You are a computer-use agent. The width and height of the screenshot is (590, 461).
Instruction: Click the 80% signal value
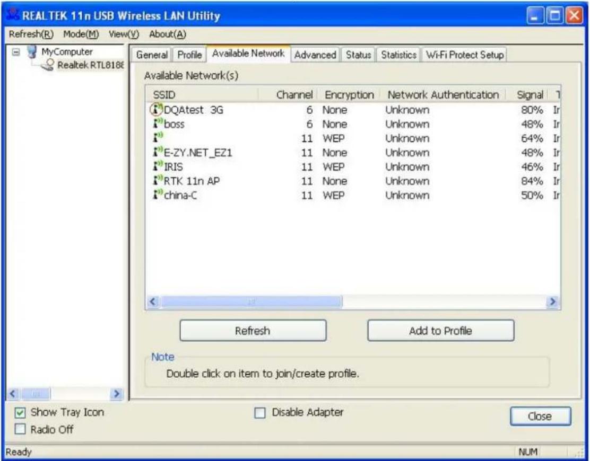coord(532,110)
